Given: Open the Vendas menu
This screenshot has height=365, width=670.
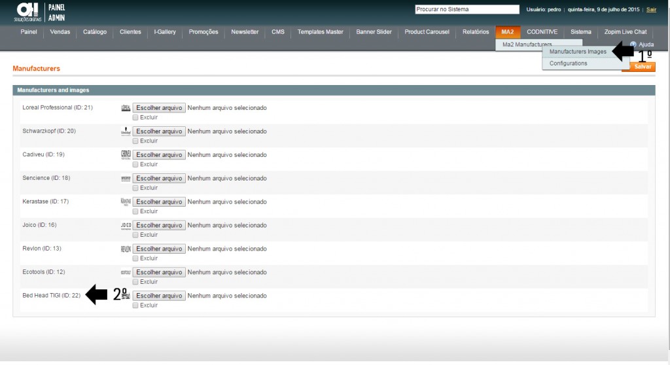Looking at the screenshot, I should point(60,32).
